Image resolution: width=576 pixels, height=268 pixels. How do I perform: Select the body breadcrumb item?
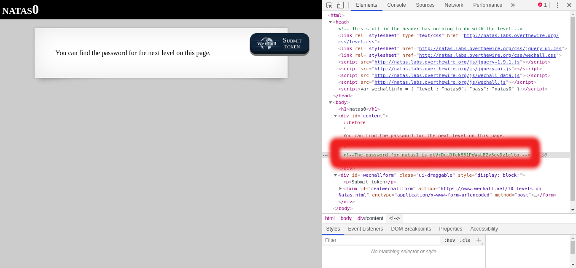(x=346, y=218)
